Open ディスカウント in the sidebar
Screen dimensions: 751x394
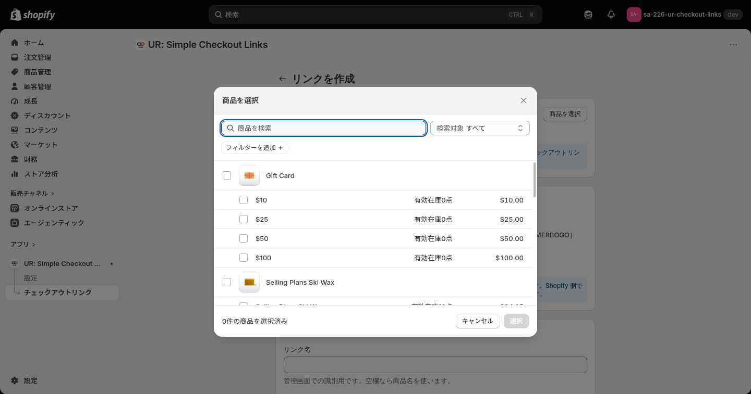point(62,116)
